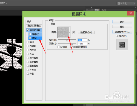Toggle the 斜面和浮雕 checkbox
The height and width of the screenshot is (106, 137).
[x=28, y=30]
